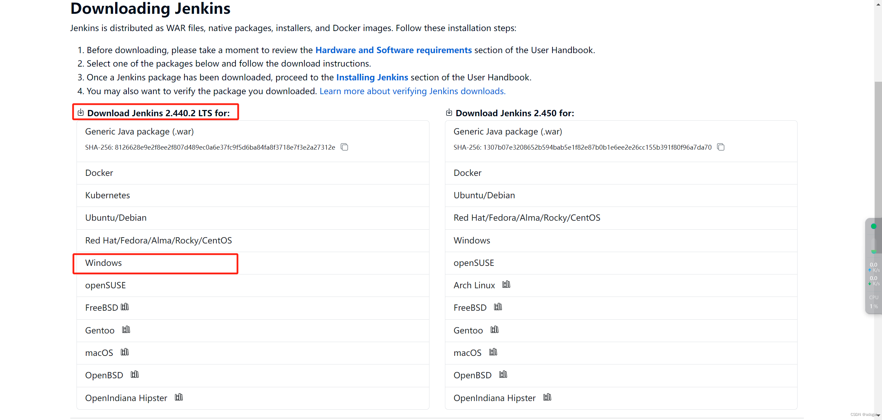The width and height of the screenshot is (882, 420).
Task: Open macOS entry in 2.450 list
Action: pyautogui.click(x=621, y=353)
